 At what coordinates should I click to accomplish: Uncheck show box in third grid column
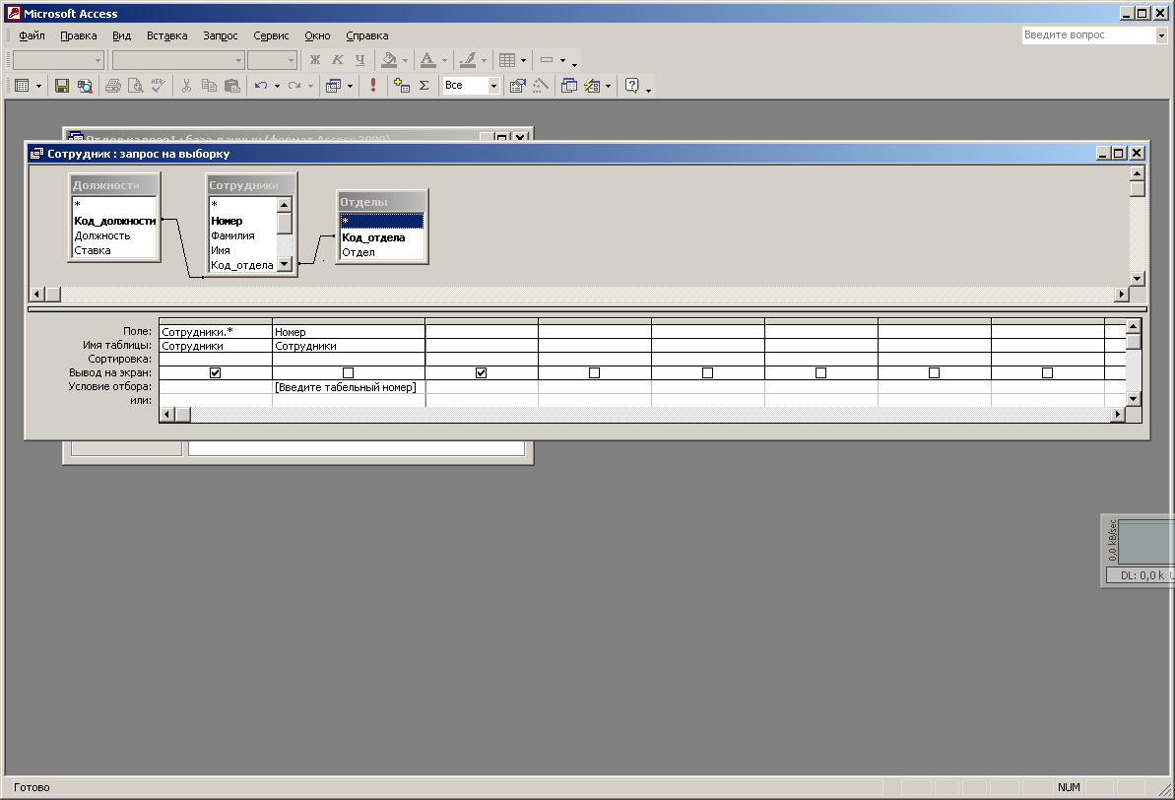[481, 372]
